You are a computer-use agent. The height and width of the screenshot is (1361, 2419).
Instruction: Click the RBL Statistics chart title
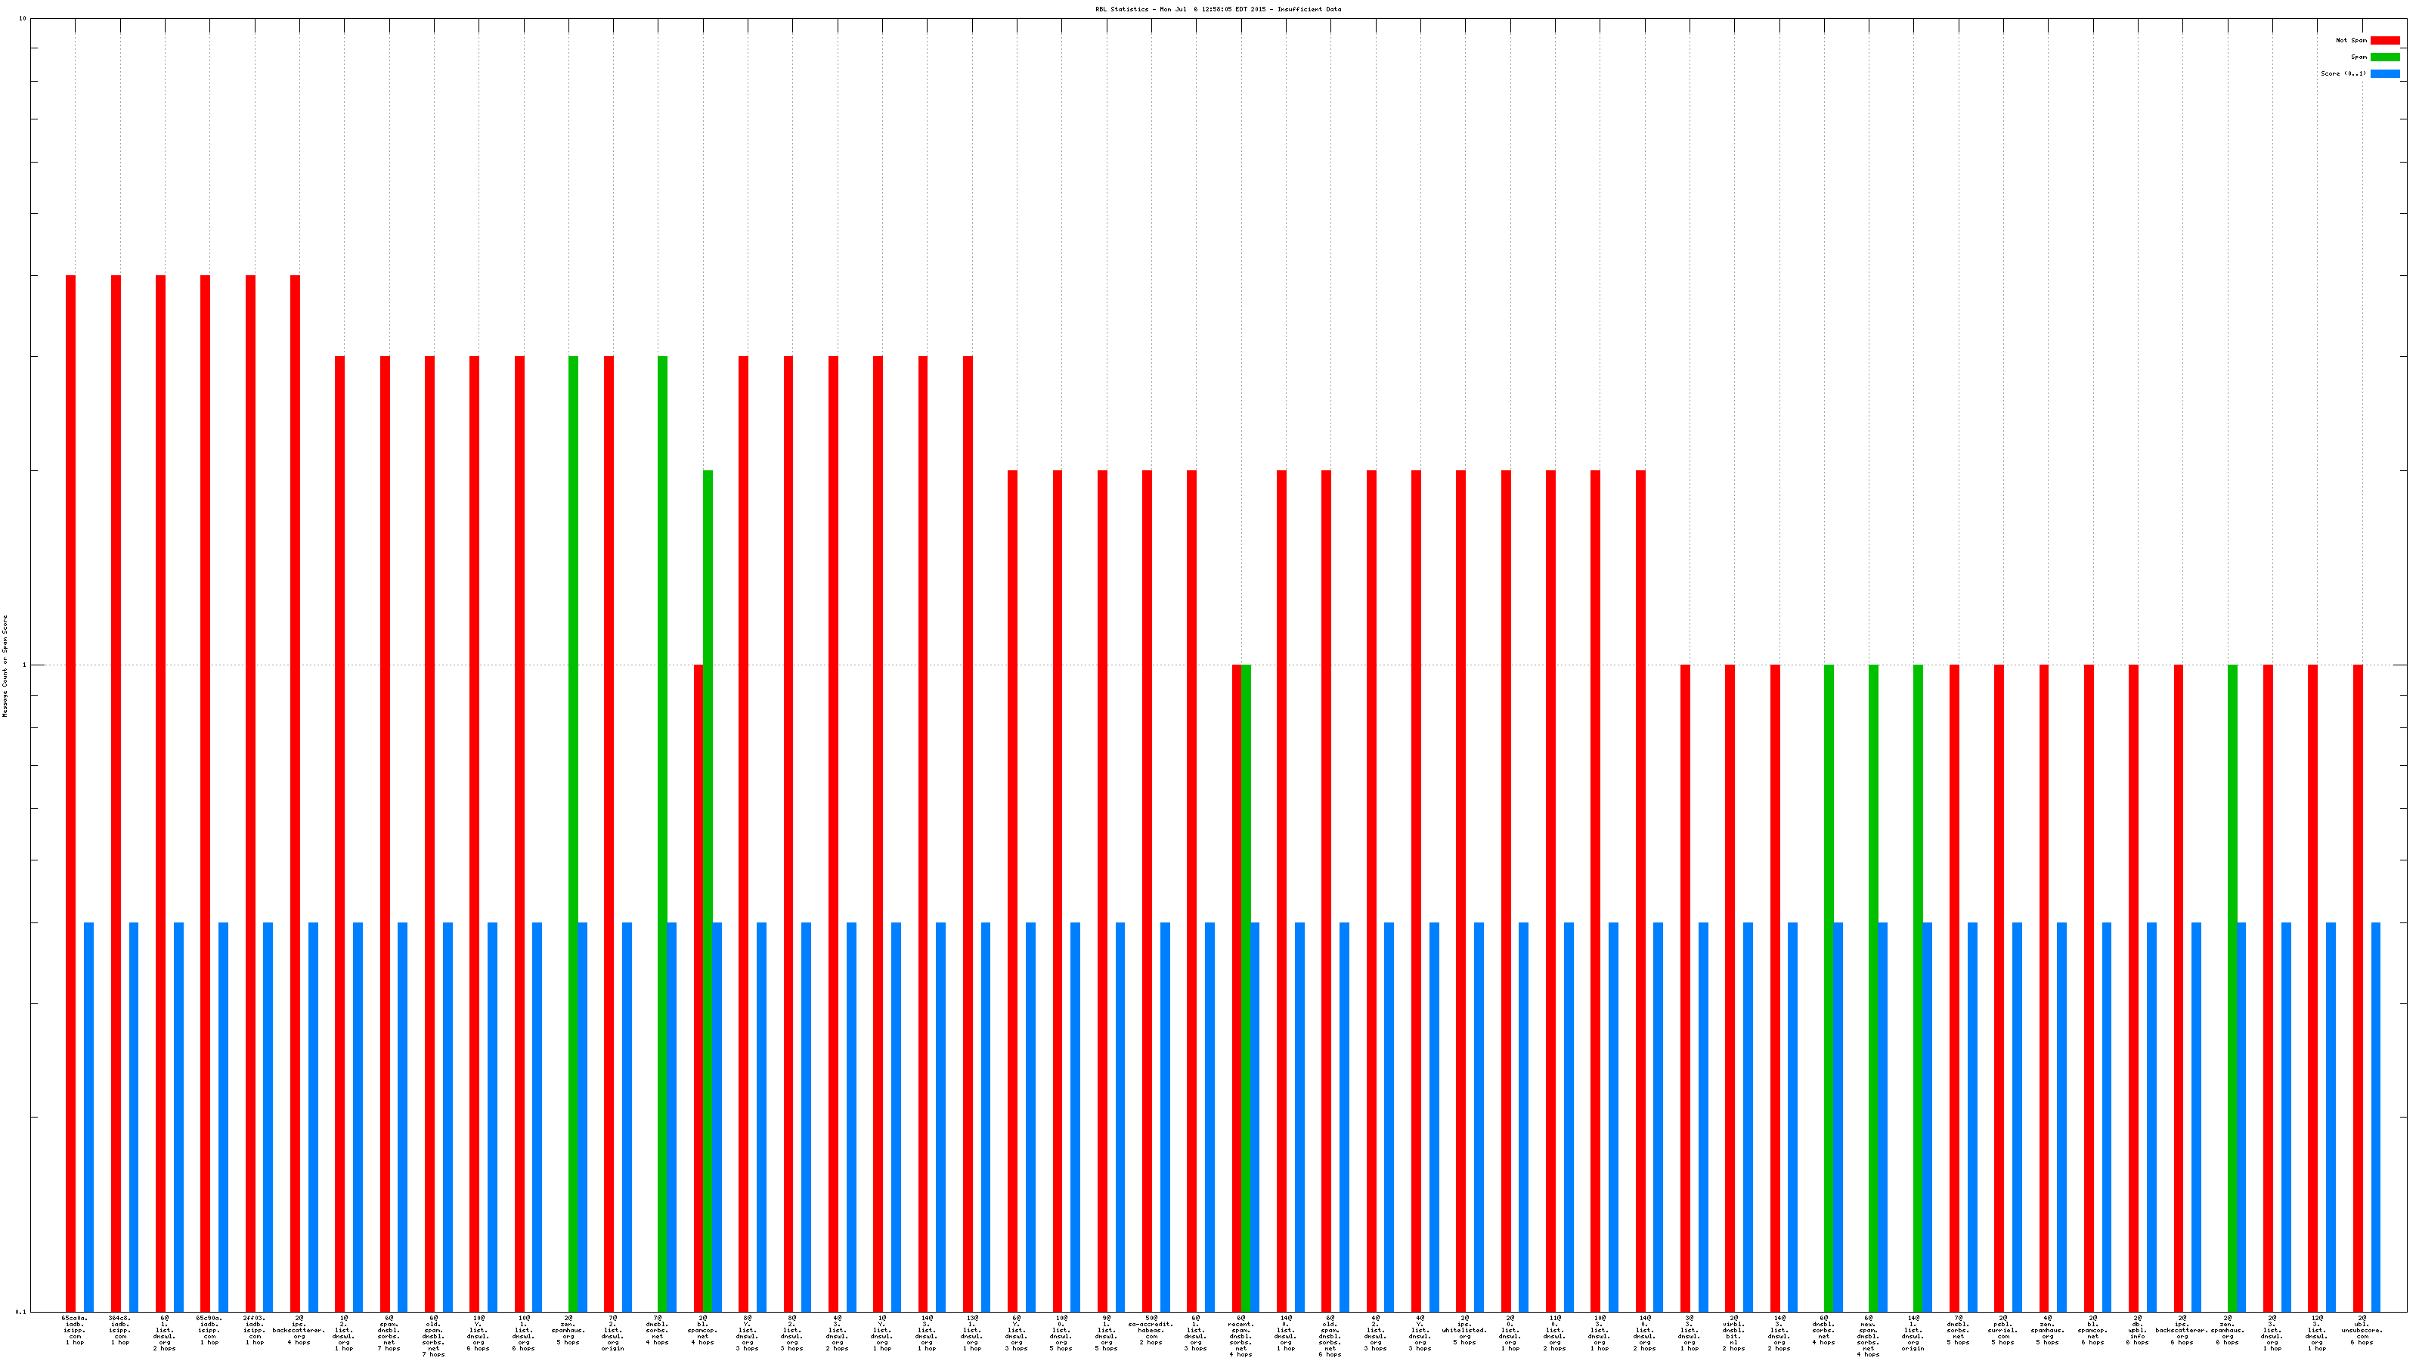(1218, 9)
